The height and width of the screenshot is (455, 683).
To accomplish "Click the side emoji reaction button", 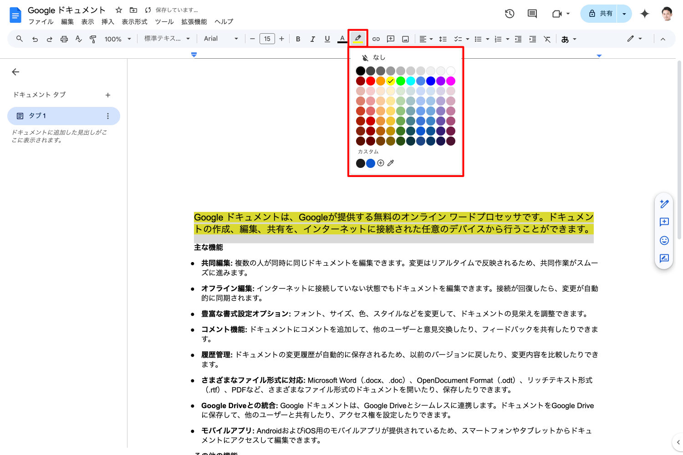I will click(x=664, y=240).
